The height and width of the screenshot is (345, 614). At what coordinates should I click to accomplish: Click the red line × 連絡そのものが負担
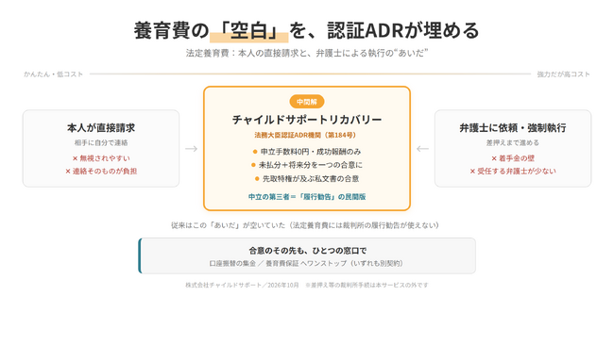(x=101, y=172)
